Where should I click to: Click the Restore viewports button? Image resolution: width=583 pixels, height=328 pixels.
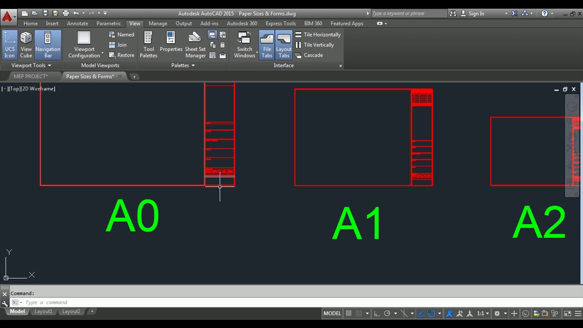(x=121, y=55)
